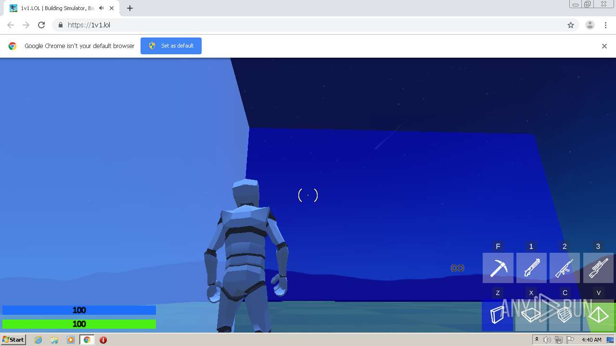616x346 pixels.
Task: Open Action Center flag icon
Action: 570,340
